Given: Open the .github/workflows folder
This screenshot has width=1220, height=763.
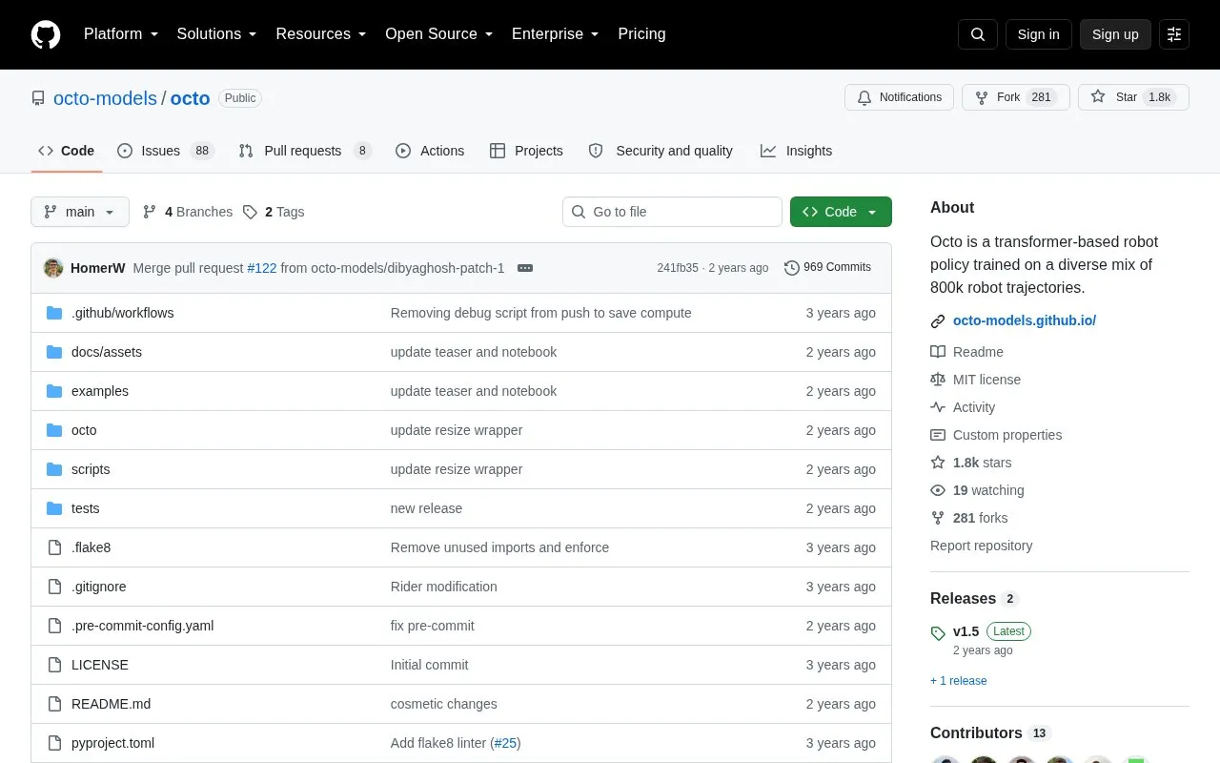Looking at the screenshot, I should 122,313.
